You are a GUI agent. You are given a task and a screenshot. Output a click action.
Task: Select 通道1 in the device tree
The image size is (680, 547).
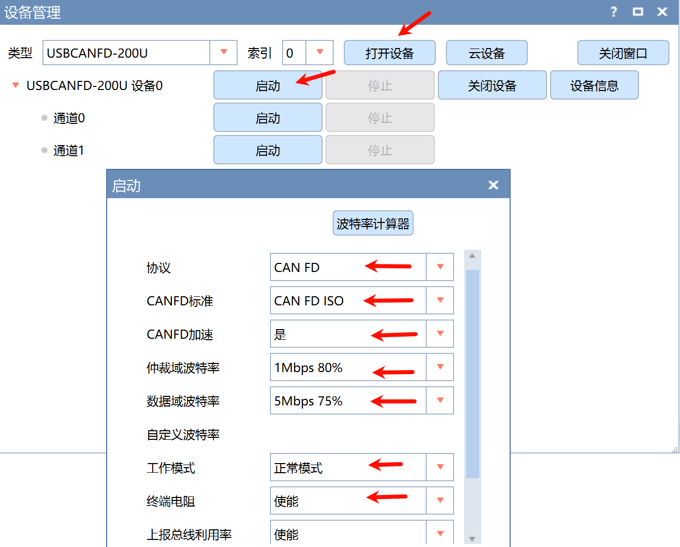click(x=69, y=151)
